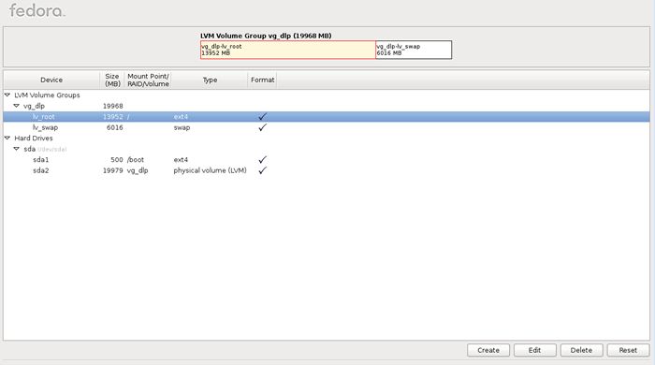Click the ext4 type cell of sda1

point(181,159)
